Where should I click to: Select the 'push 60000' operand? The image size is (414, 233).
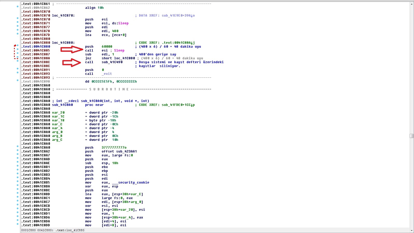(x=107, y=47)
